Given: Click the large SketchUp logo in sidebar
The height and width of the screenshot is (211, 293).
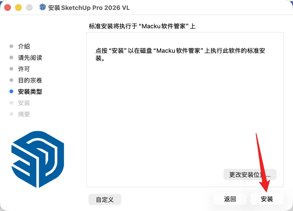Looking at the screenshot, I should click(38, 159).
